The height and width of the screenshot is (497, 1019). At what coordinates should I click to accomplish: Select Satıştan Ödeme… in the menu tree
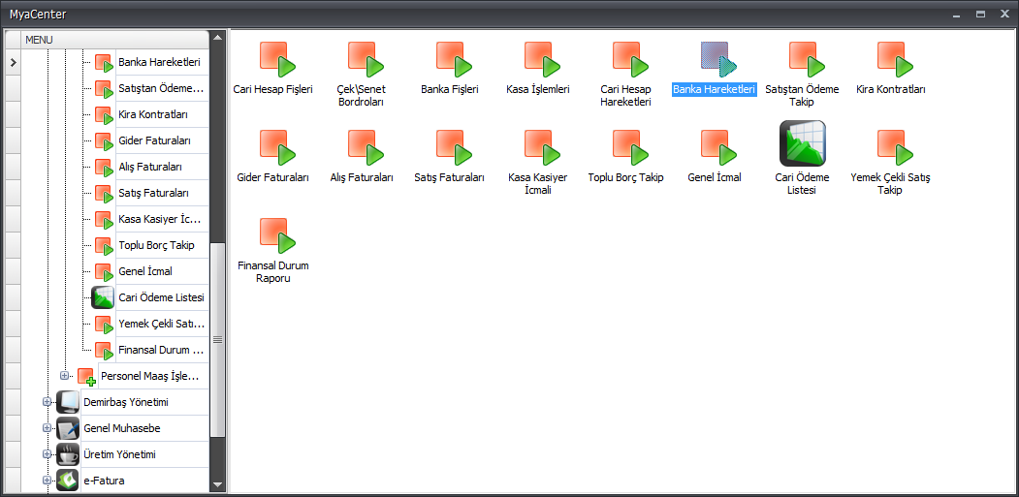(161, 88)
